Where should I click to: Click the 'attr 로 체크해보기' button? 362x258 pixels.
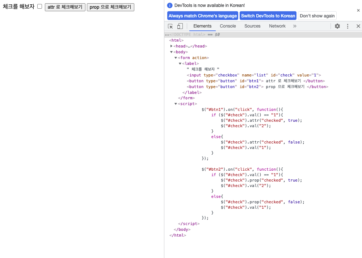(65, 7)
